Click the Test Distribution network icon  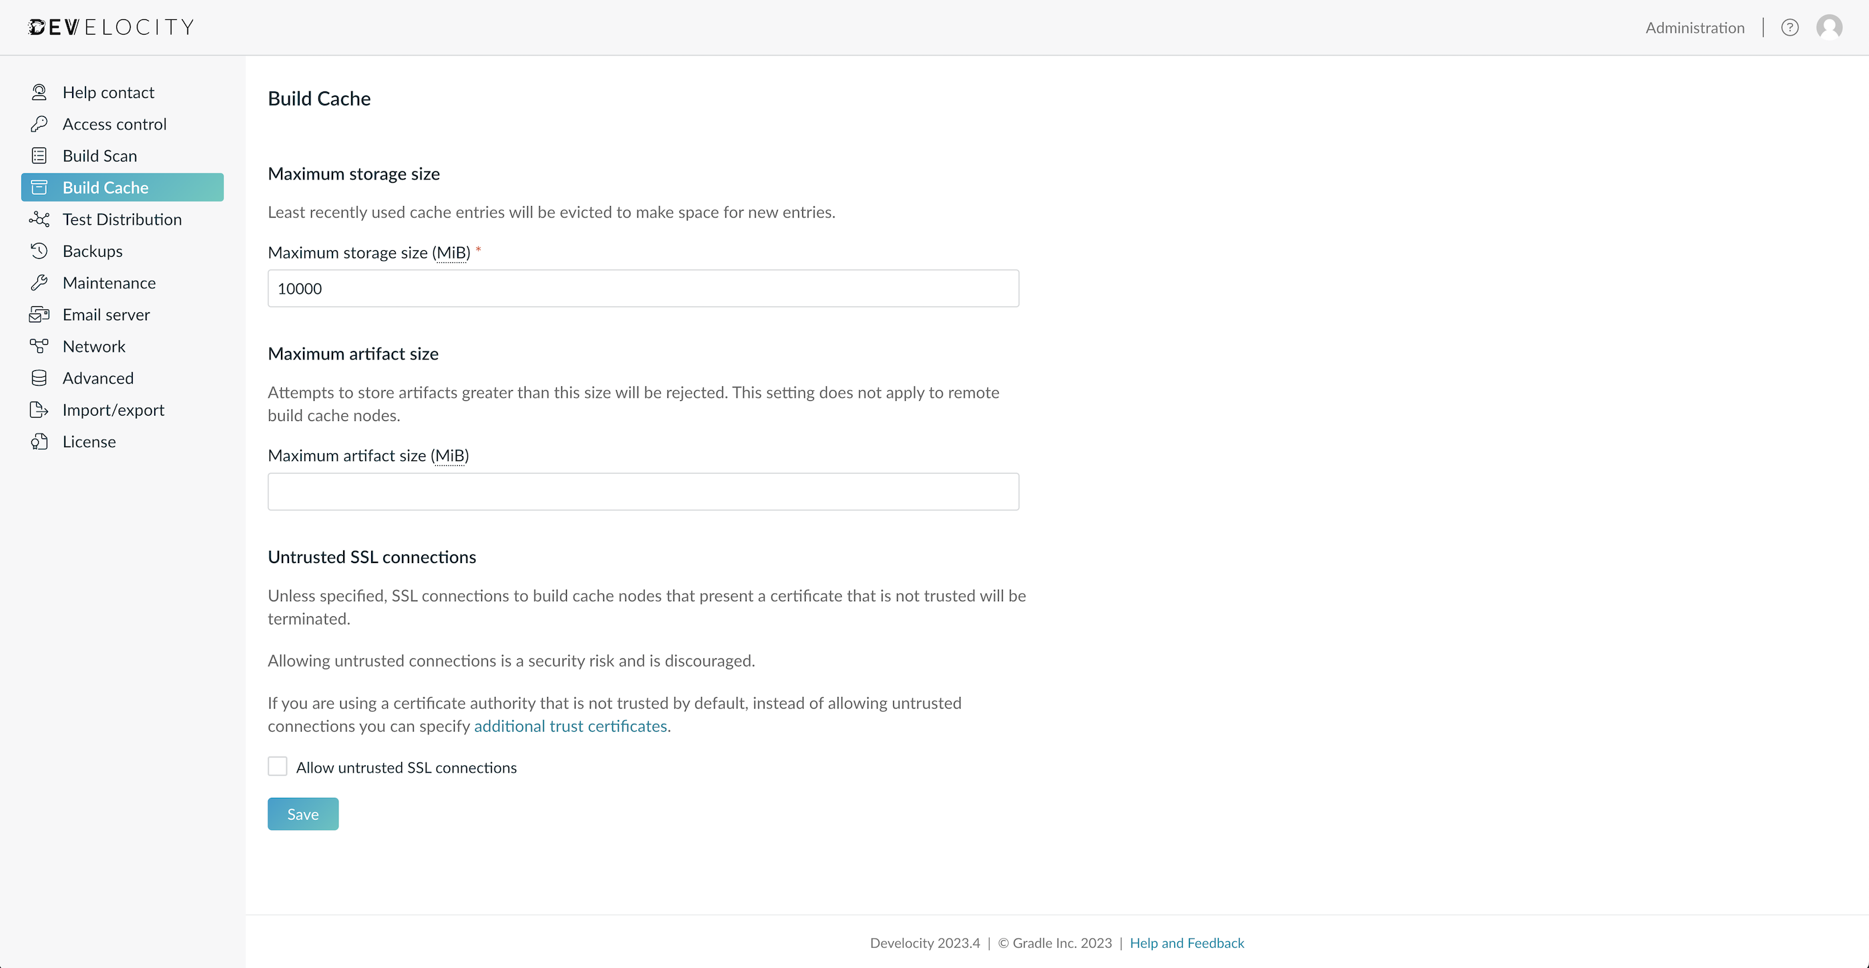click(40, 219)
